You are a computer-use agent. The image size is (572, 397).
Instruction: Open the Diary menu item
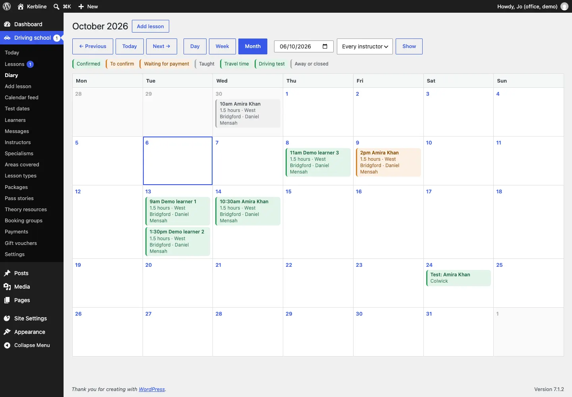12,75
